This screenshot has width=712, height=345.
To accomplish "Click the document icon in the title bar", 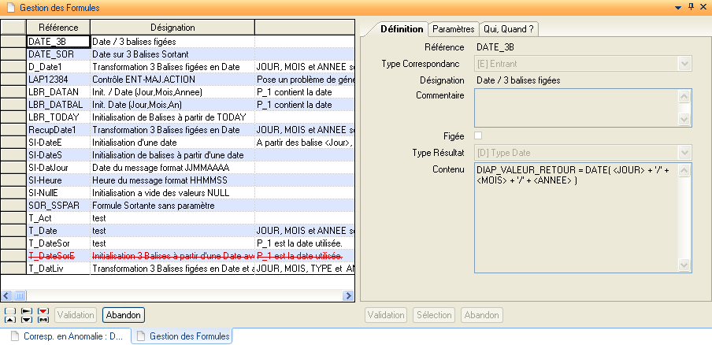I will tap(10, 7).
